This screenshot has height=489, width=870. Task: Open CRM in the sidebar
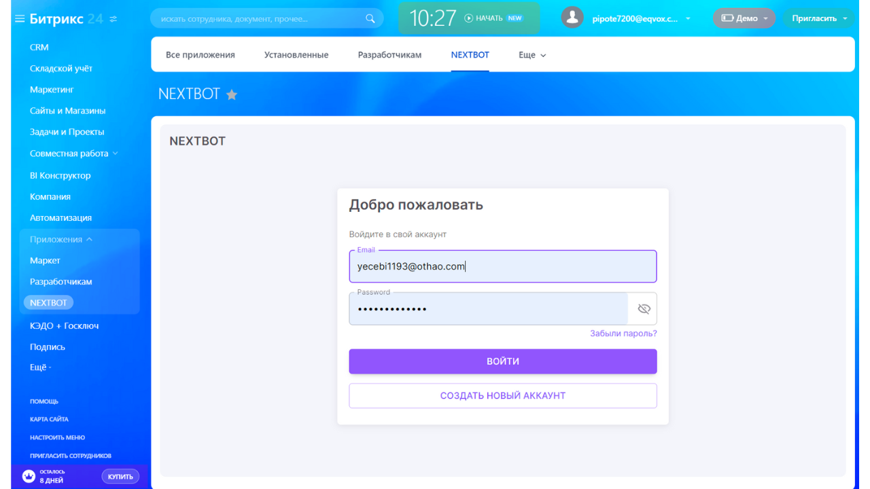[39, 48]
